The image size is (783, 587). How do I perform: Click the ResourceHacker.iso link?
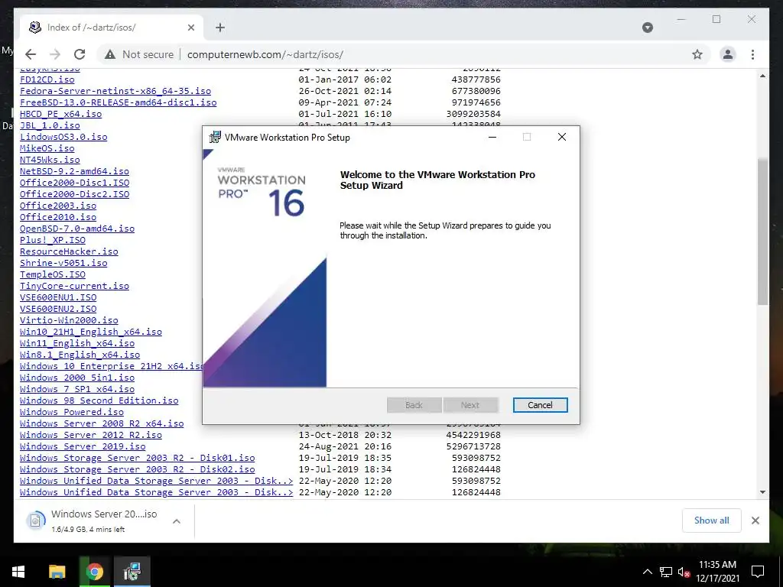69,251
